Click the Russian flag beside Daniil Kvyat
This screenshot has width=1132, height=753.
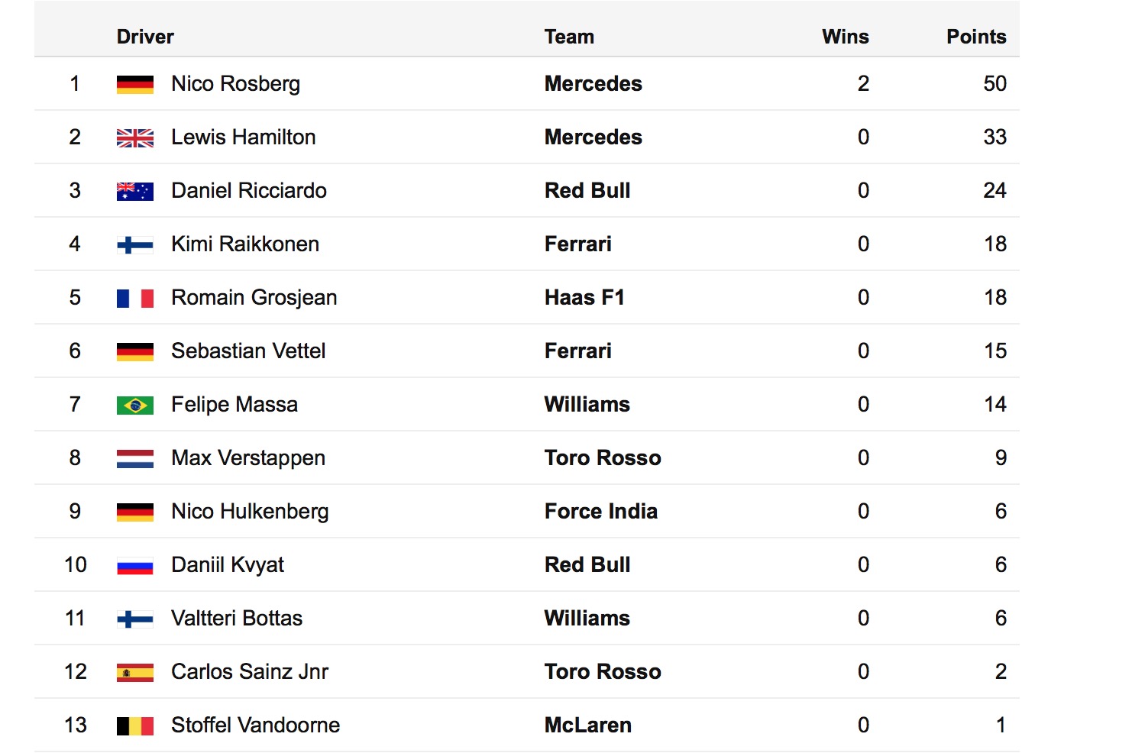click(135, 565)
